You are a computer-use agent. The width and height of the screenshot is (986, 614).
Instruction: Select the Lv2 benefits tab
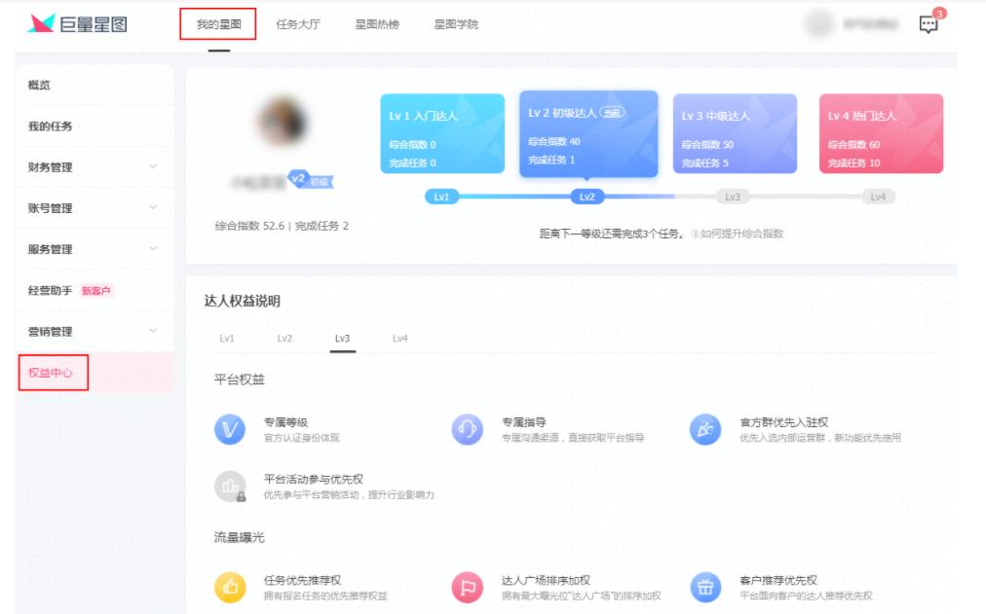tap(284, 339)
